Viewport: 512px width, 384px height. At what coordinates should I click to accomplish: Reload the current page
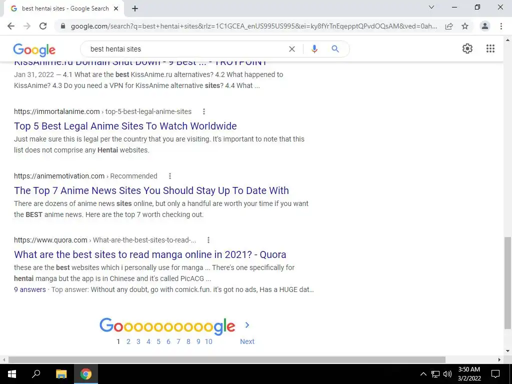(43, 26)
